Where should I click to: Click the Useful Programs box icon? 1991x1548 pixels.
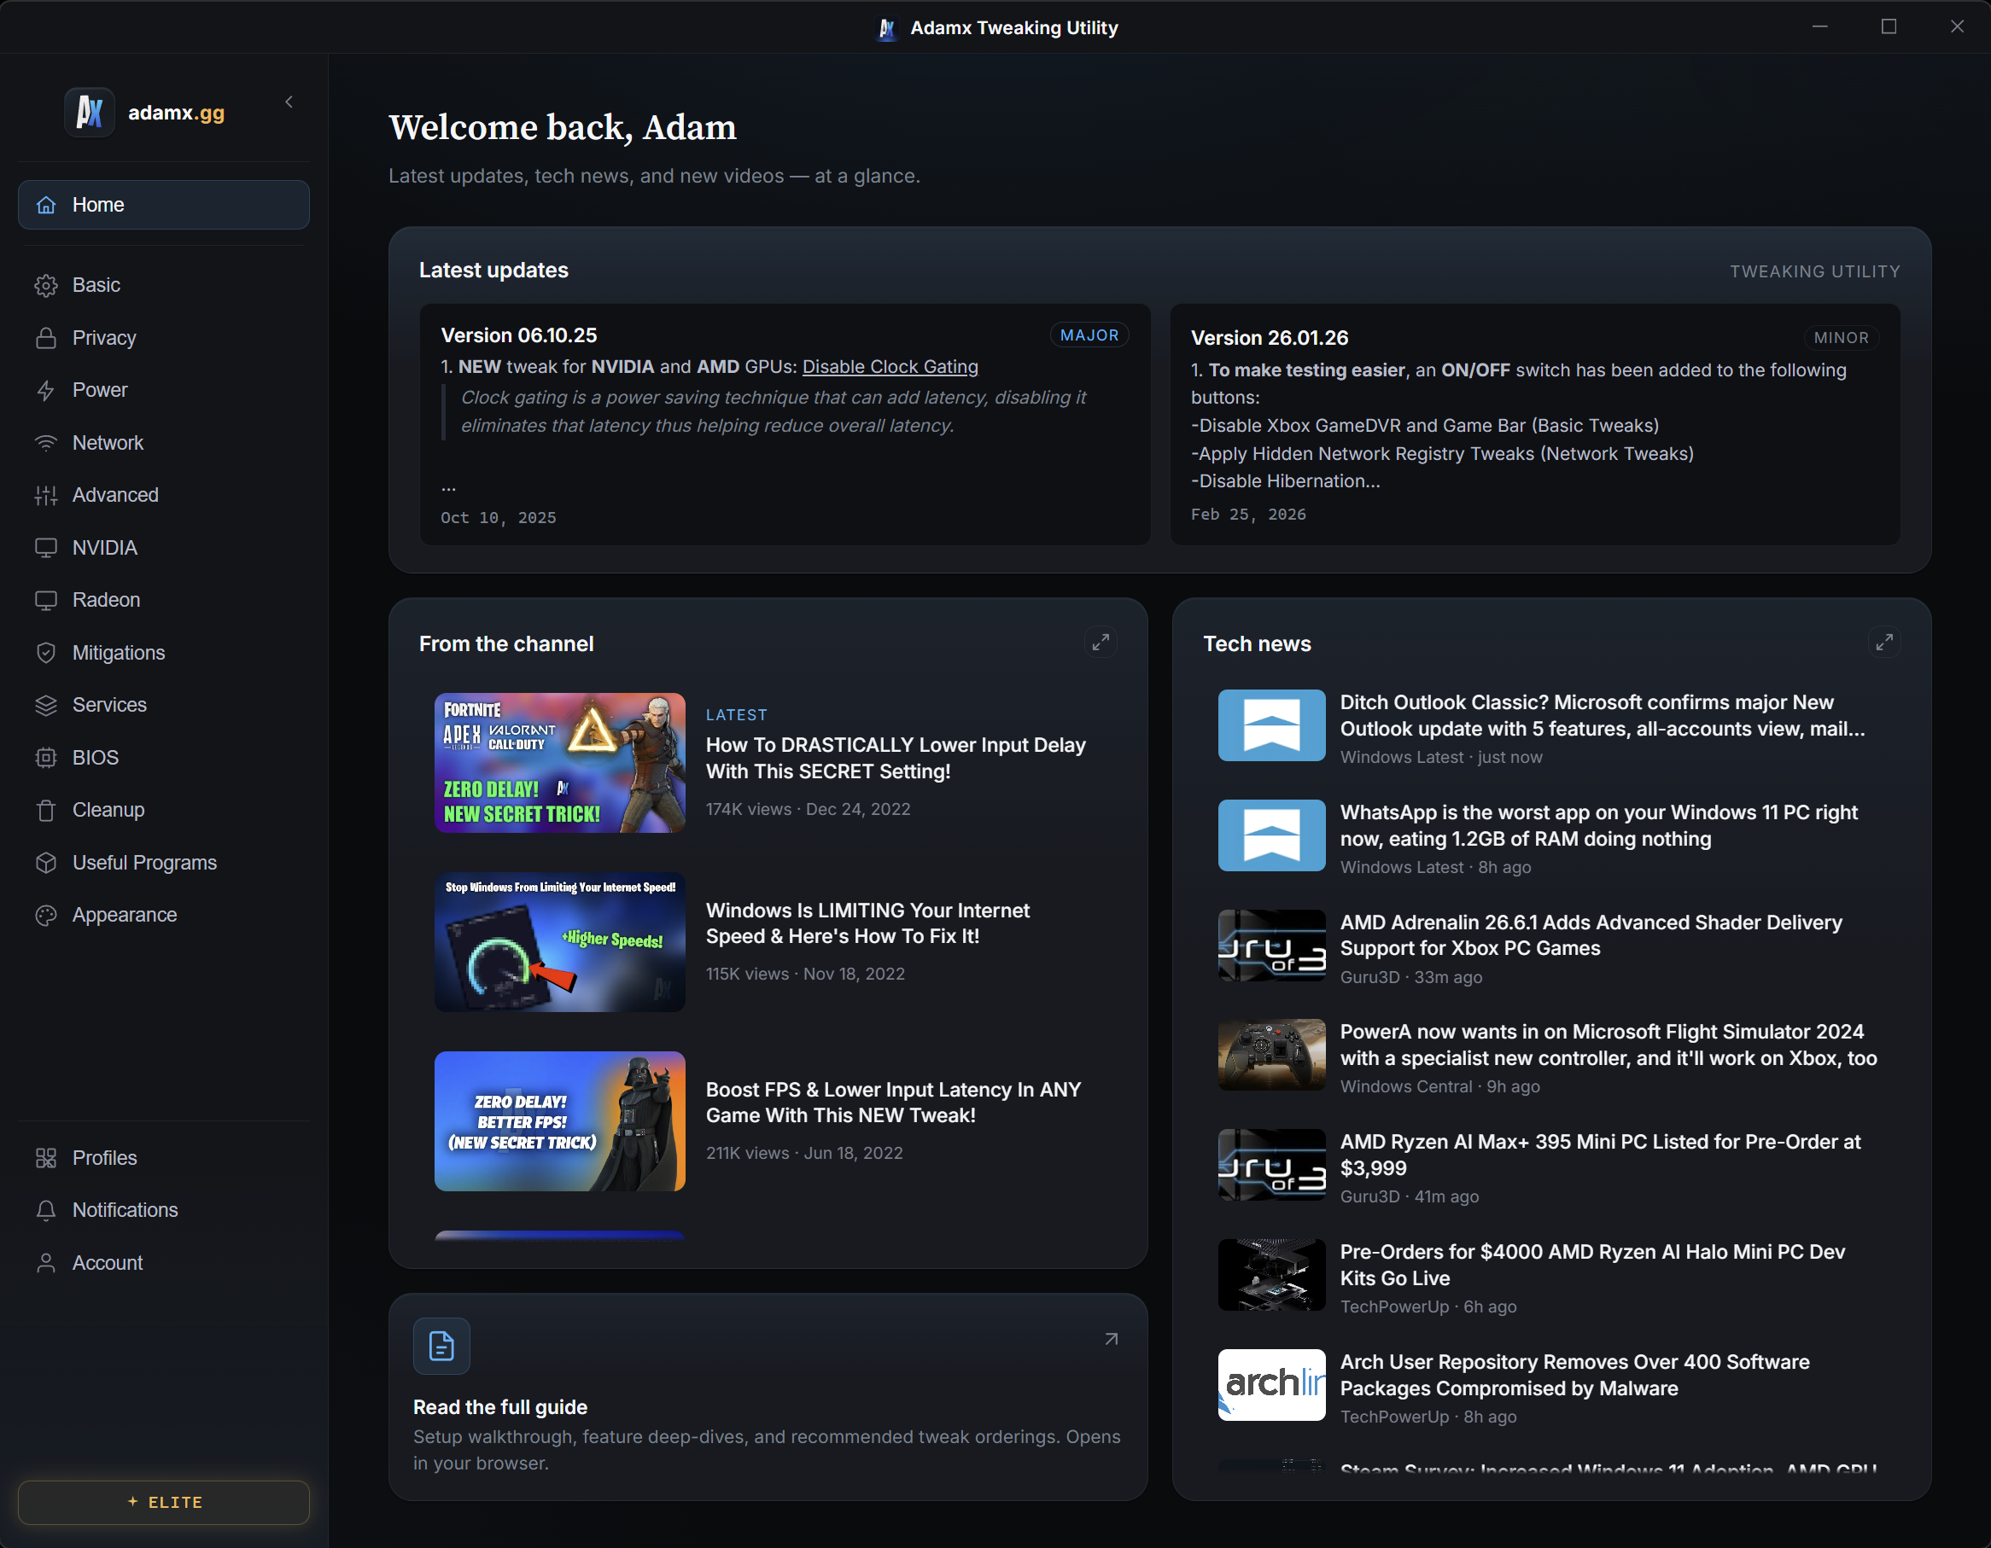[45, 863]
